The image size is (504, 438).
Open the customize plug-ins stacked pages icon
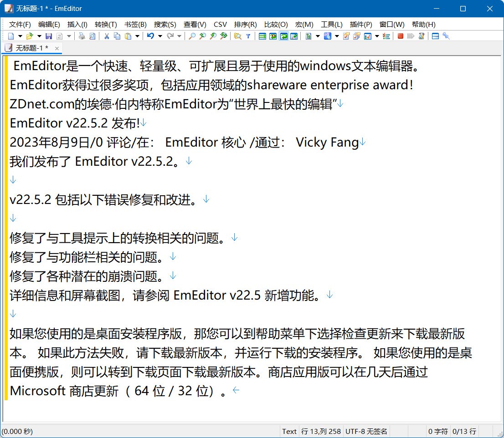[357, 36]
